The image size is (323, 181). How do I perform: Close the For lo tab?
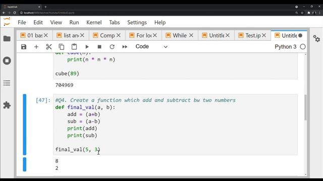(x=155, y=35)
